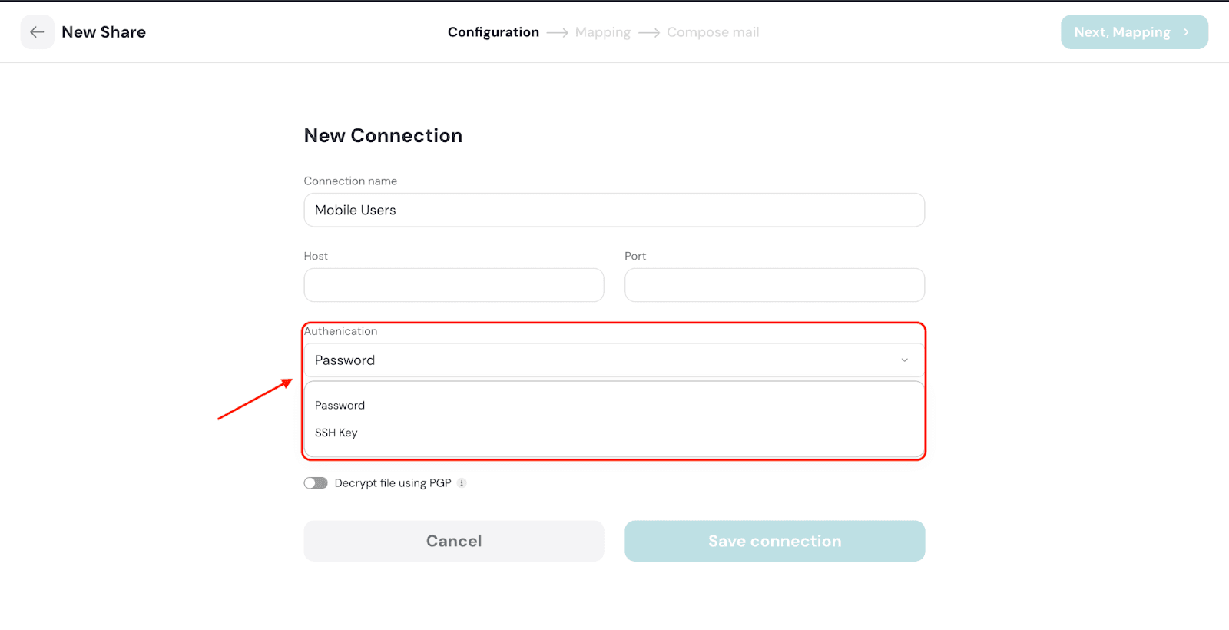Choose Password from the authentication options

tap(340, 406)
